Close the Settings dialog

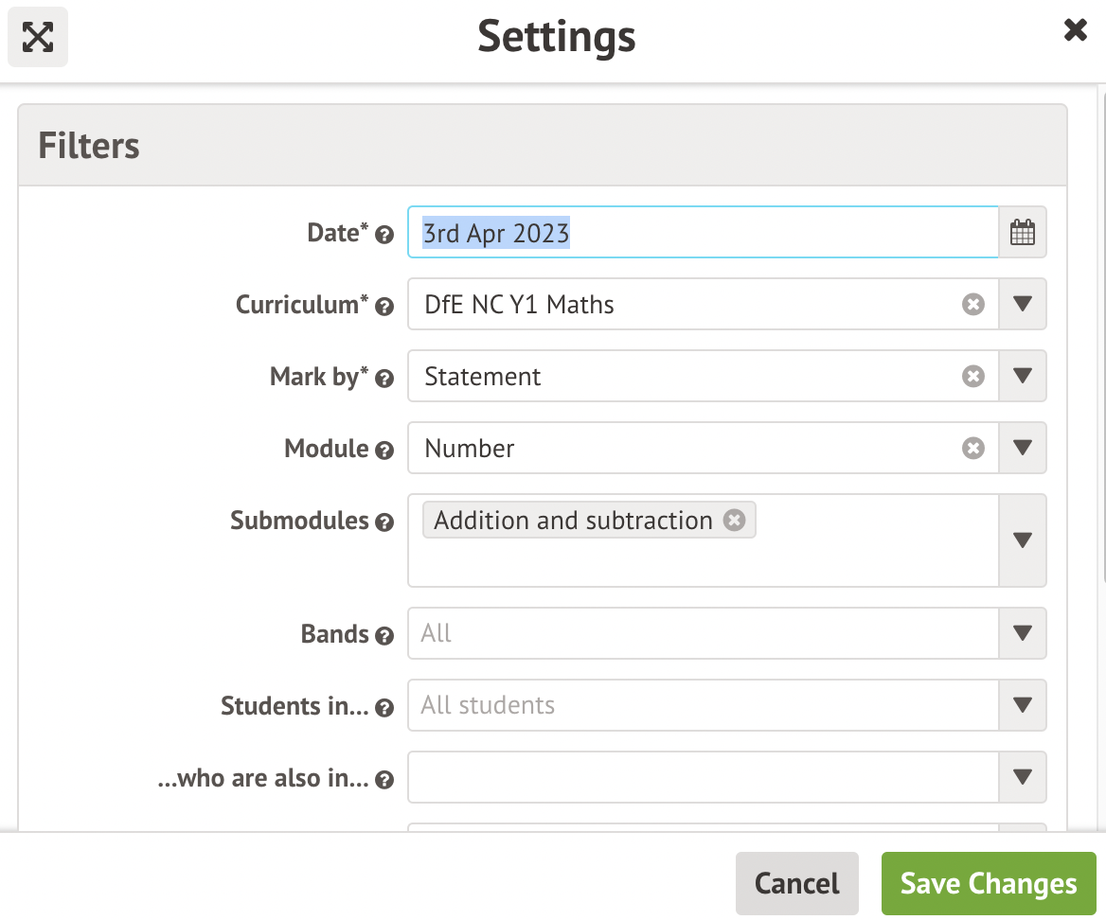point(1075,31)
